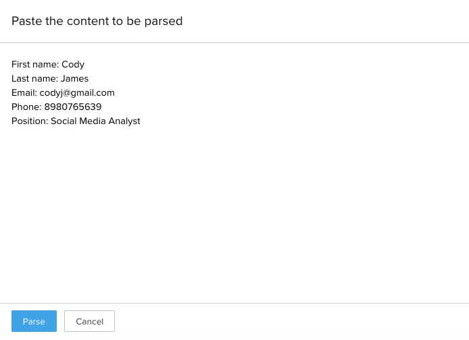Set cursor right after the word 'Analyst'
Screen dimensions: 469x340
click(141, 121)
